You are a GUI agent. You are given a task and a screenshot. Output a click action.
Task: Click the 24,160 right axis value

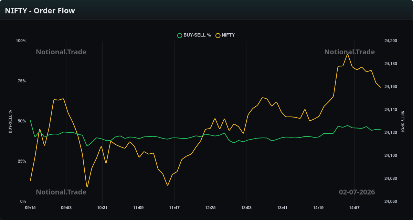pos(391,87)
